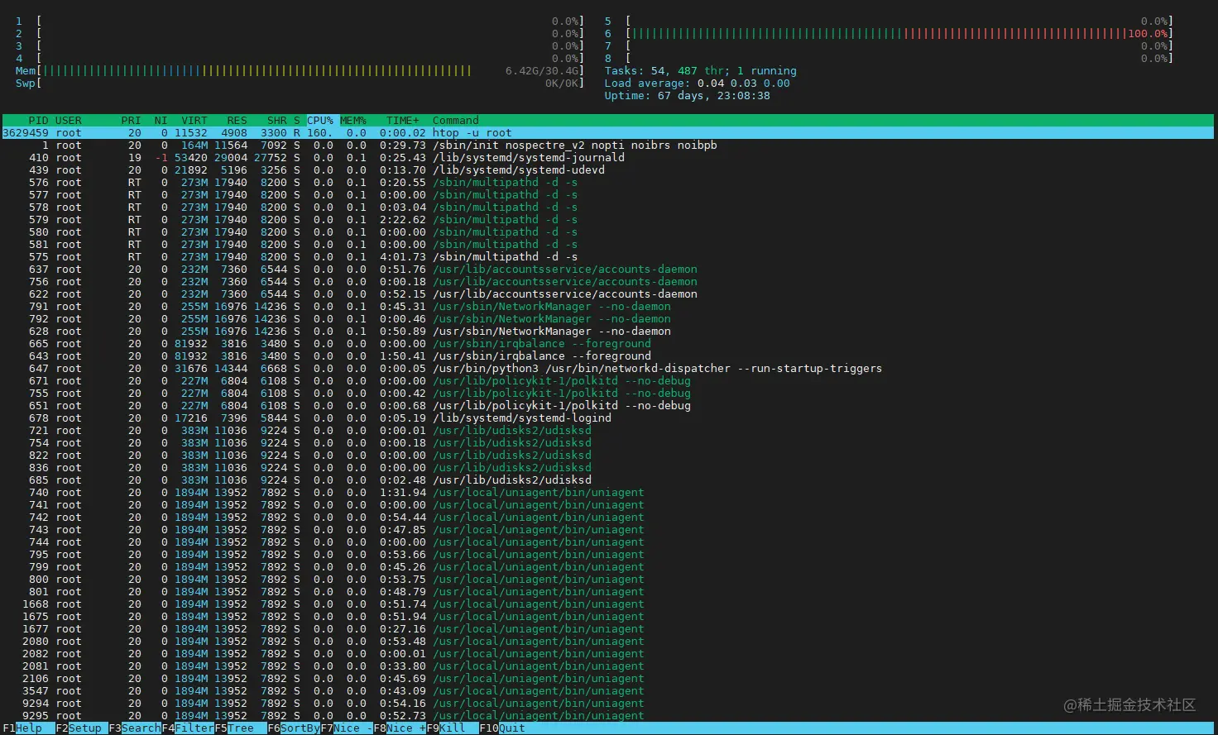
Task: Select udisksd thread row PID 721
Action: (608, 431)
